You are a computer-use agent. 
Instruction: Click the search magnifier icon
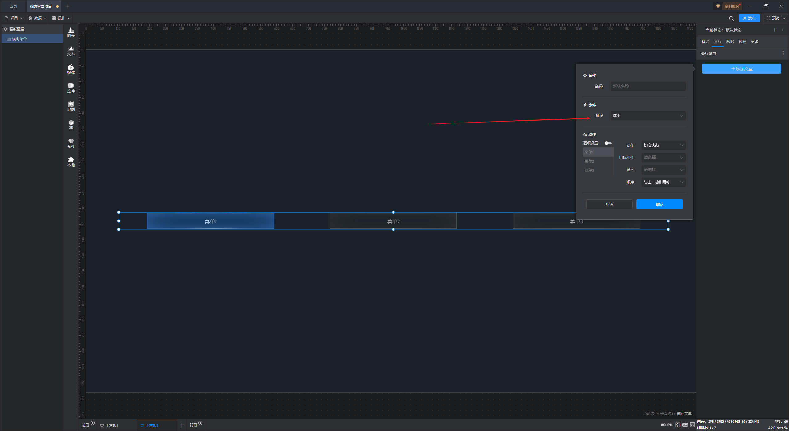click(731, 18)
